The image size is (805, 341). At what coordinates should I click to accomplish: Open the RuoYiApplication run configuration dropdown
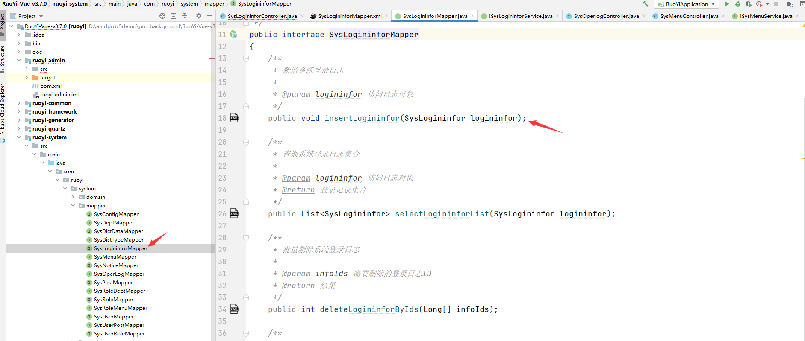point(687,4)
